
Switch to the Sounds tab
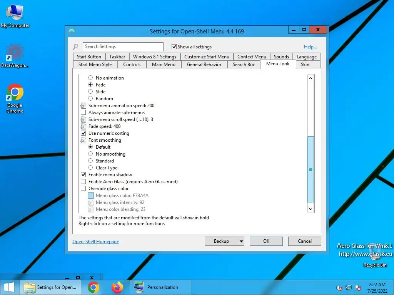point(281,57)
